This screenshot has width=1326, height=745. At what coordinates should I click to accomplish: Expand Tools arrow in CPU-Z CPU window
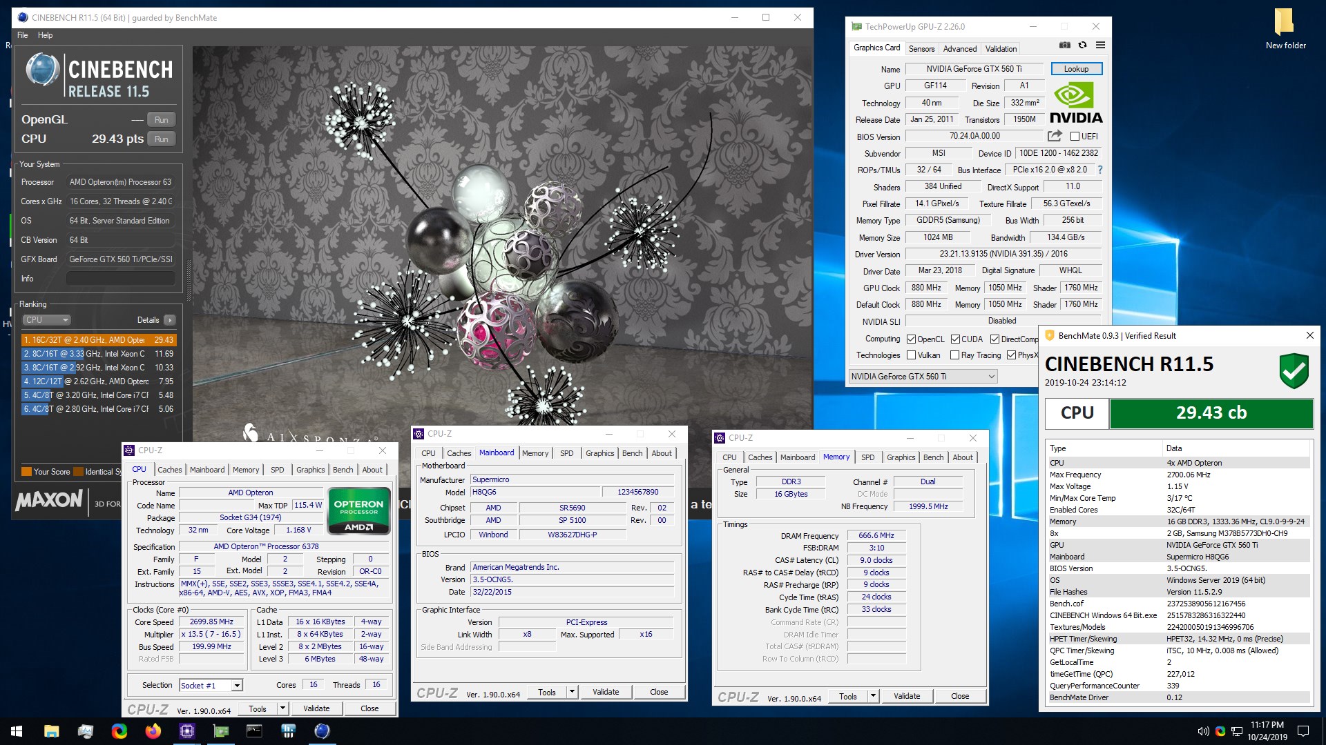click(282, 708)
